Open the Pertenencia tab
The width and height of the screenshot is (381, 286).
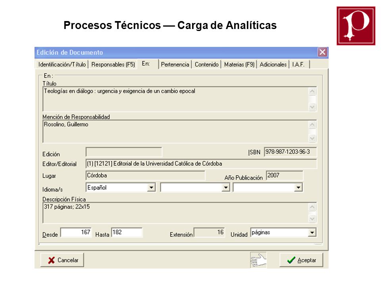tap(175, 64)
